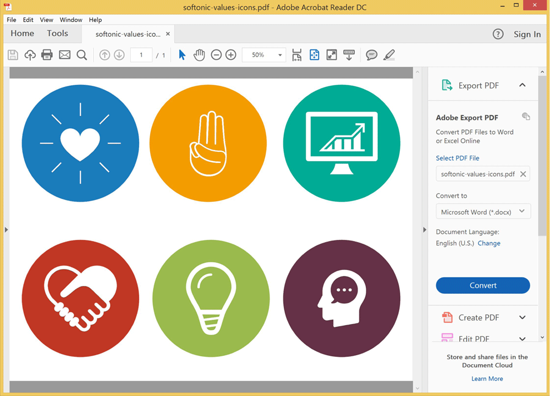Image resolution: width=550 pixels, height=396 pixels.
Task: Select the Highlight text pen tool
Action: tap(389, 55)
